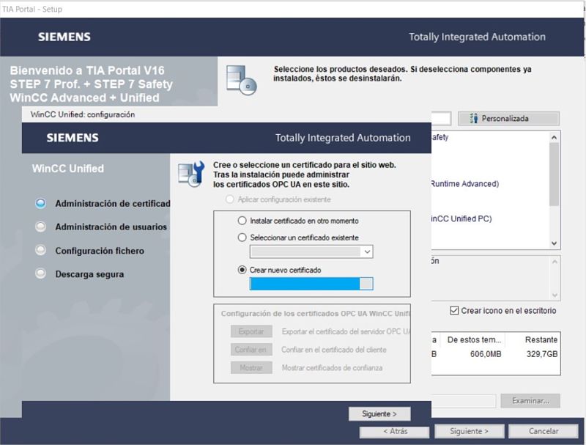This screenshot has height=445, width=586.
Task: Open Configuración fichero configuration step
Action: click(100, 251)
